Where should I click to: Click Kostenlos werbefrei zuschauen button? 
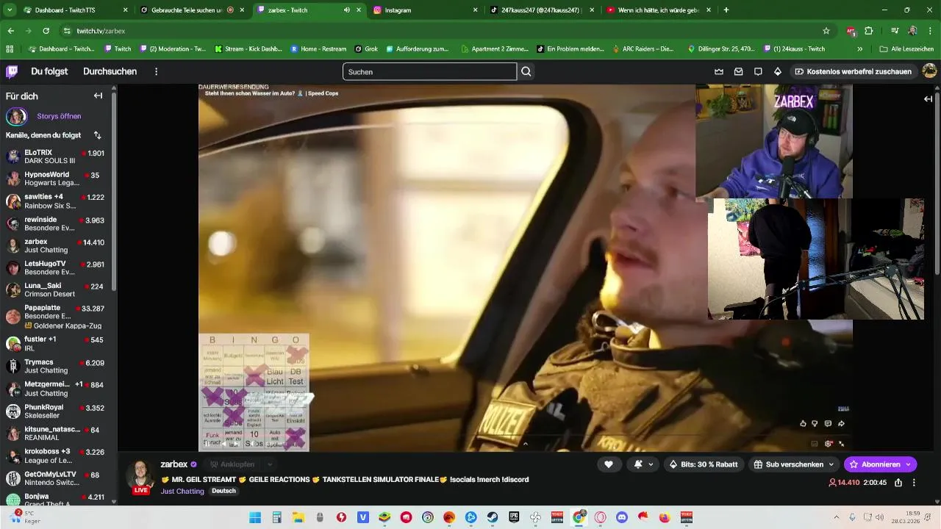tap(853, 71)
